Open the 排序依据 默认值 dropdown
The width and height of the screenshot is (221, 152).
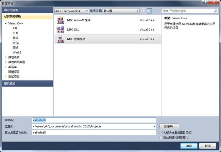click(121, 11)
